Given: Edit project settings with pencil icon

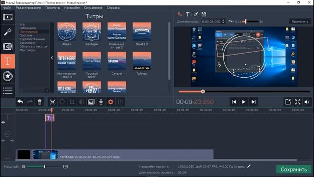Looking at the screenshot, I should [249, 166].
